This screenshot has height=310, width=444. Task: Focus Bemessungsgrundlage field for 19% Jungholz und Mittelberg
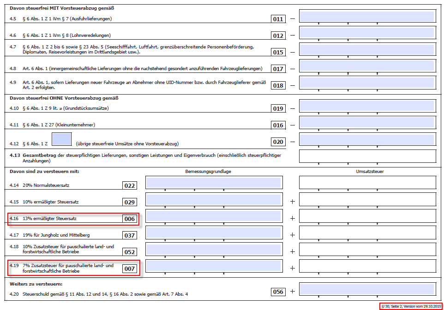(x=214, y=232)
